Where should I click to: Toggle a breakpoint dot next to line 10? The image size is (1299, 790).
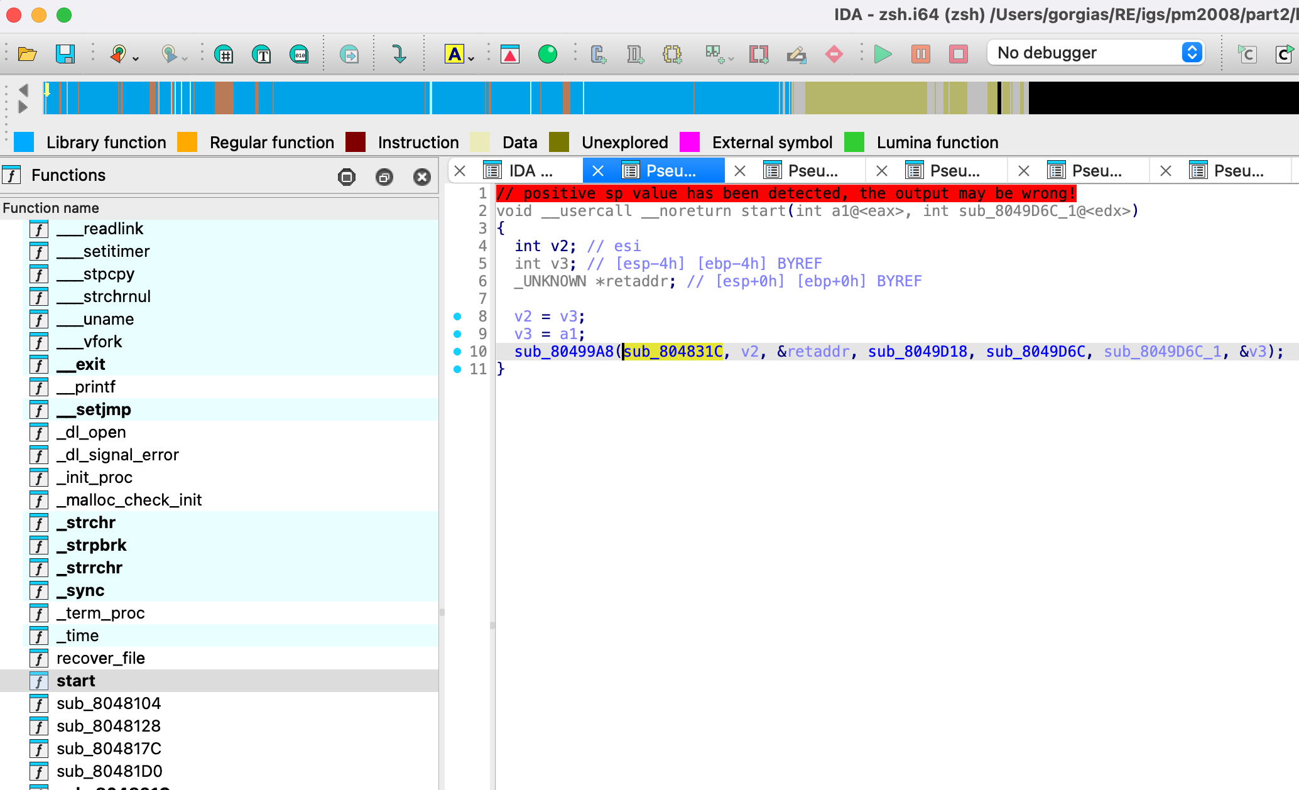point(457,352)
